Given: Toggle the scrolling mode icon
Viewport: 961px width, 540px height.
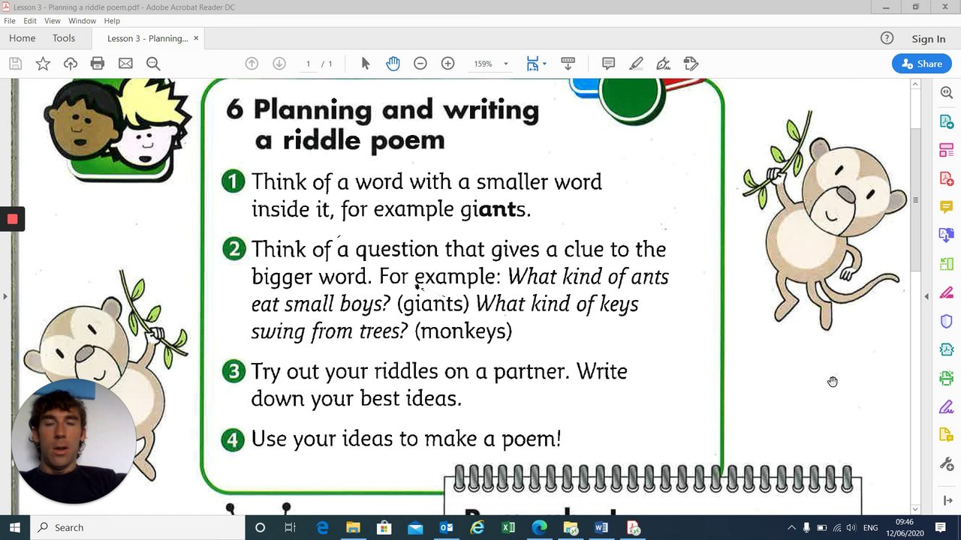Looking at the screenshot, I should (568, 64).
